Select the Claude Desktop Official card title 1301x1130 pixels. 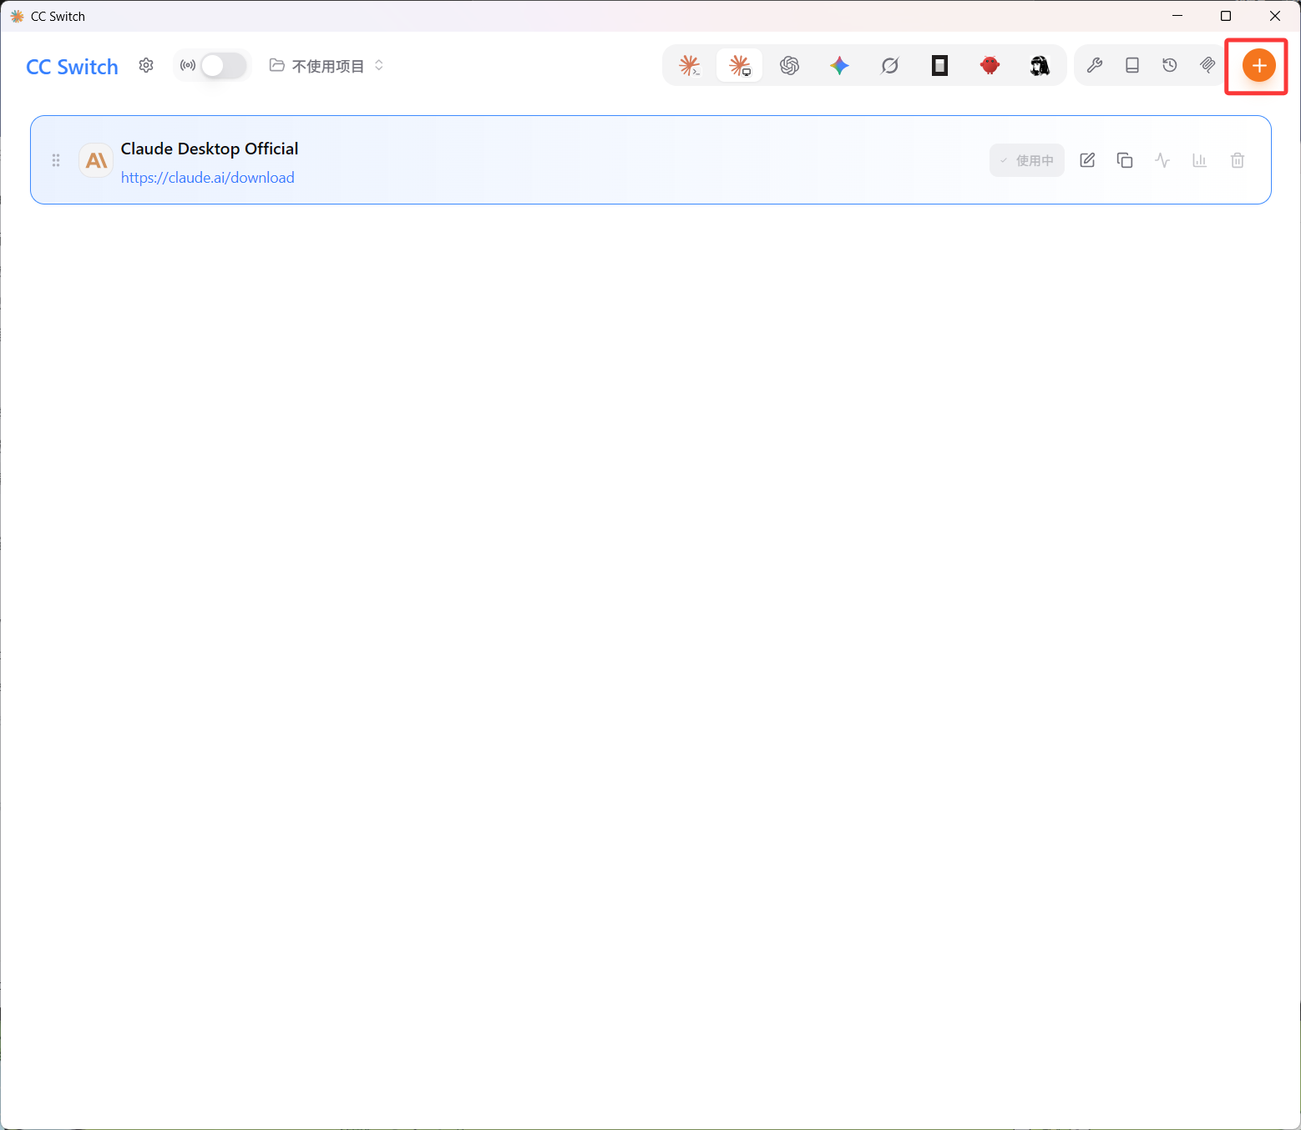210,149
